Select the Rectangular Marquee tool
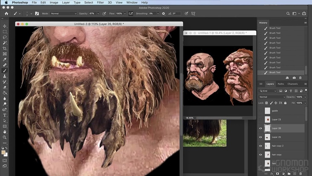312x176 pixels. [5, 32]
